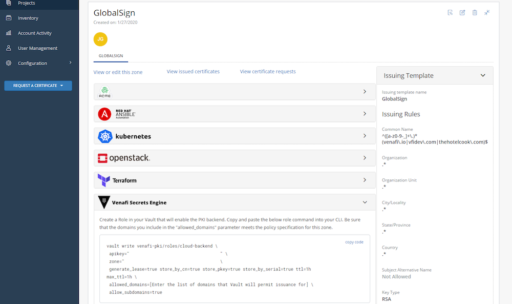Click the 'vault write venafi-pki/roles/cloud-backend' code line
This screenshot has width=512, height=304.
tap(162, 246)
